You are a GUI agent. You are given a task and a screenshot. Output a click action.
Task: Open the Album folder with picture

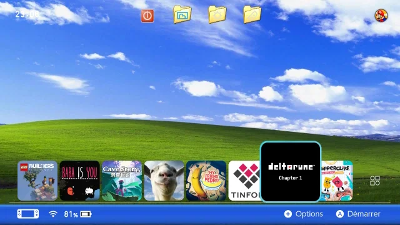click(x=182, y=14)
